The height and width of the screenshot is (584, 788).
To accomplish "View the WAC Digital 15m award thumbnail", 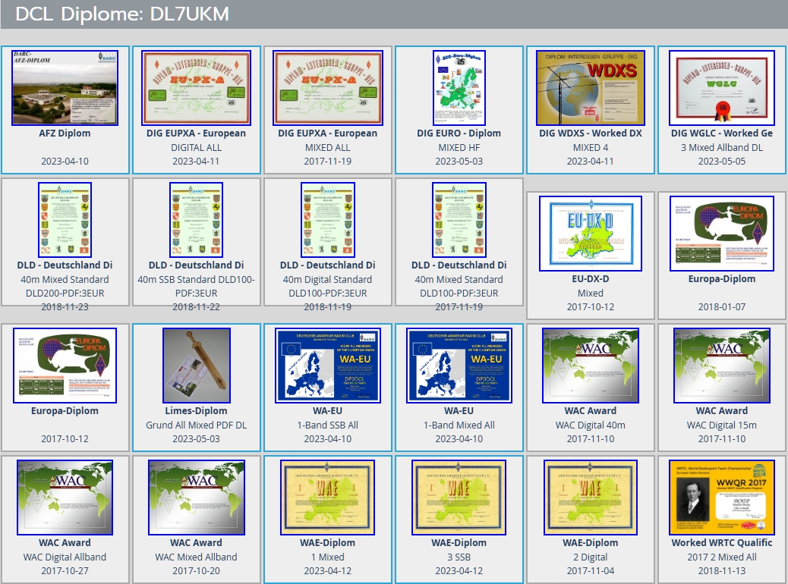I will (x=722, y=366).
